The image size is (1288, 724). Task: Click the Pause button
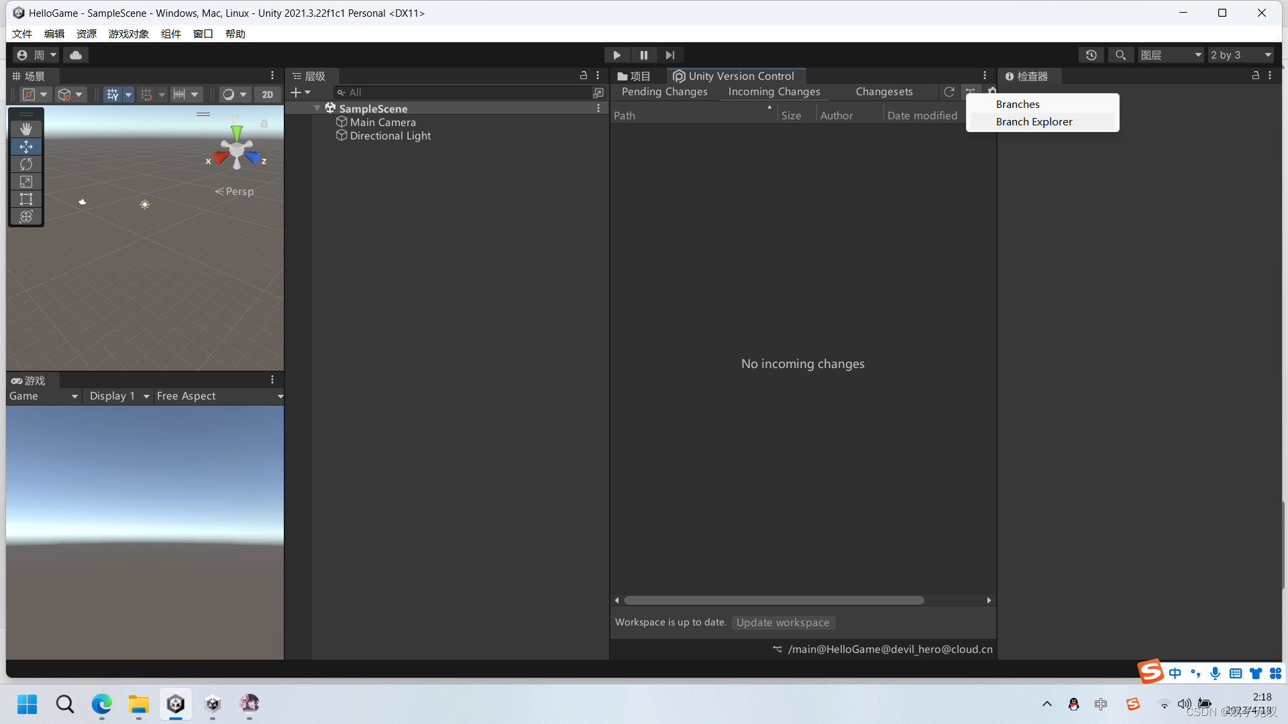643,55
